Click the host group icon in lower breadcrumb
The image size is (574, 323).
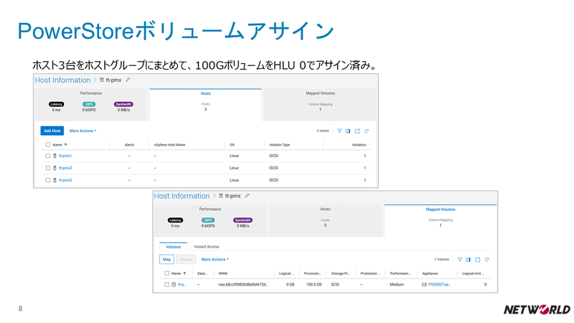(x=221, y=195)
